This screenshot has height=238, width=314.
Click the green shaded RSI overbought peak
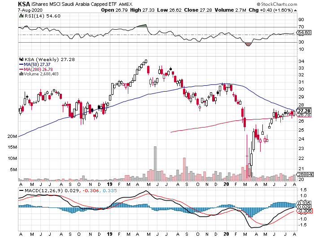click(142, 26)
